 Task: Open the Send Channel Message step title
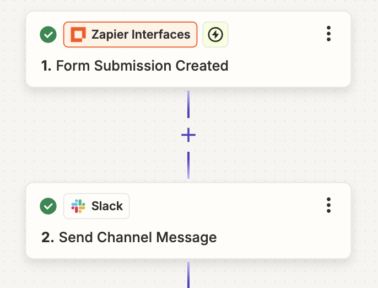pos(137,238)
